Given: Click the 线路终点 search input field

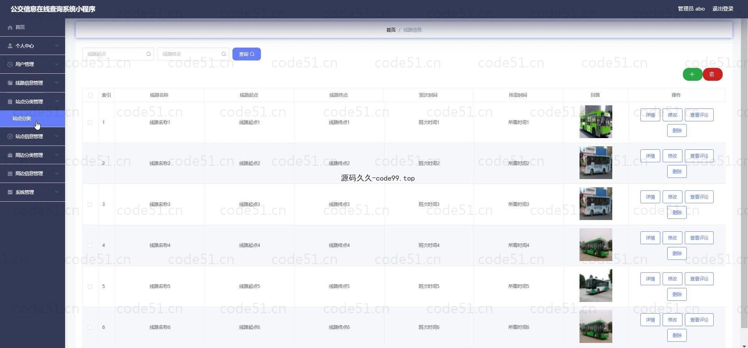Looking at the screenshot, I should click(193, 54).
